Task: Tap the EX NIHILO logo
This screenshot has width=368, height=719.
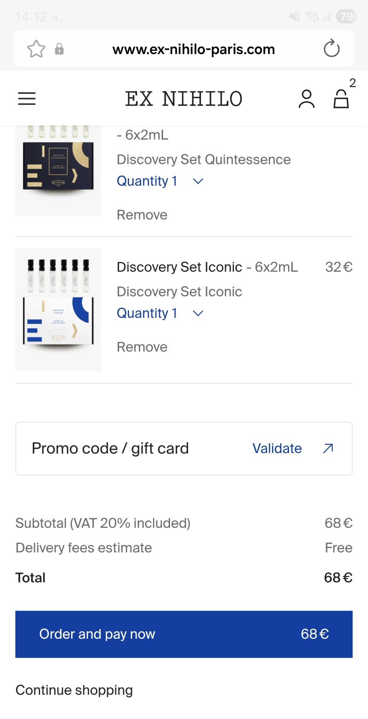Action: tap(184, 99)
